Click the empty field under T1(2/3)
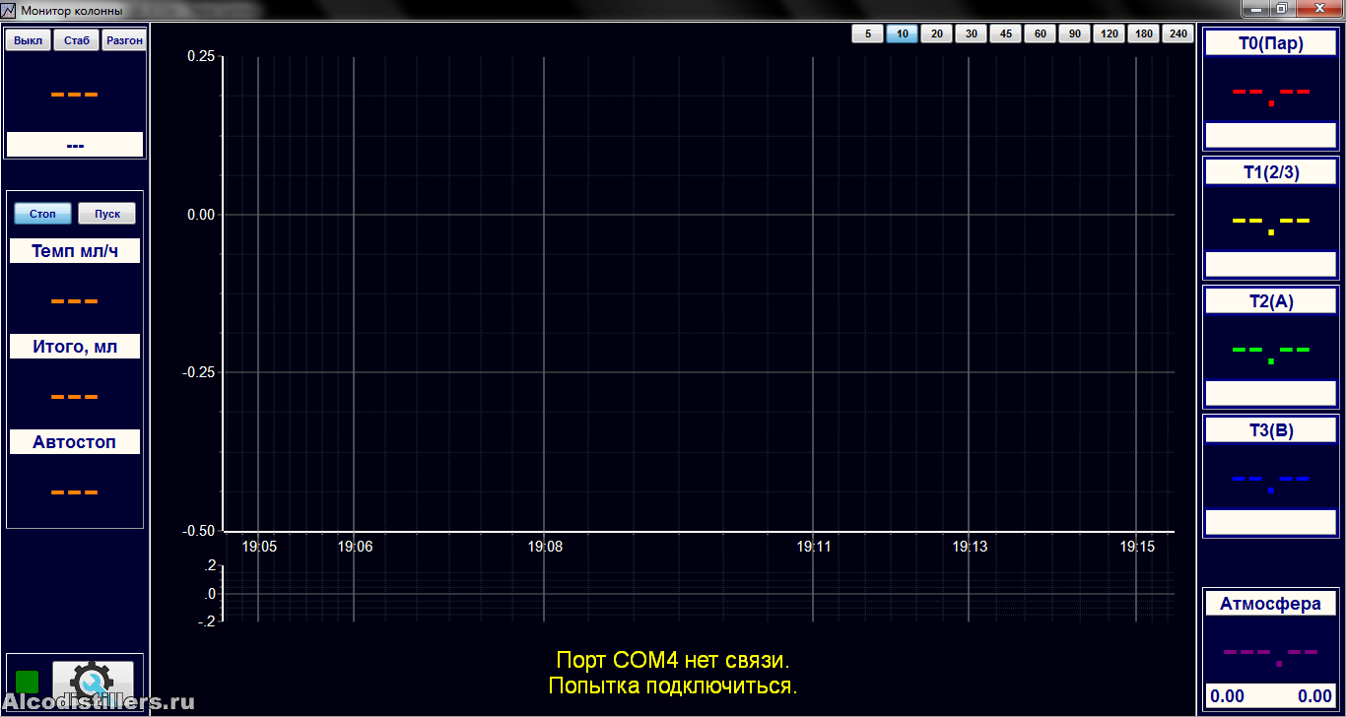 point(1271,264)
